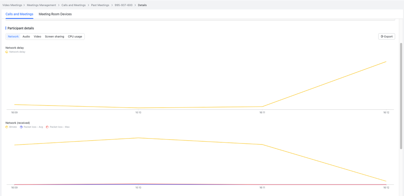
Task: Click the Participant details heading
Action: point(21,28)
